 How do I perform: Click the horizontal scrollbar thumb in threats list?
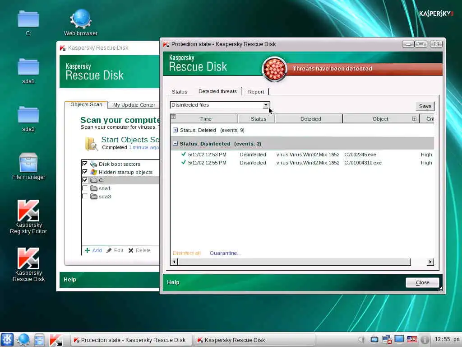coord(294,262)
